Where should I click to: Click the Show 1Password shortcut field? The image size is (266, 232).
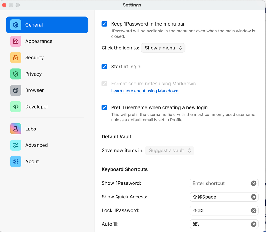[220, 183]
